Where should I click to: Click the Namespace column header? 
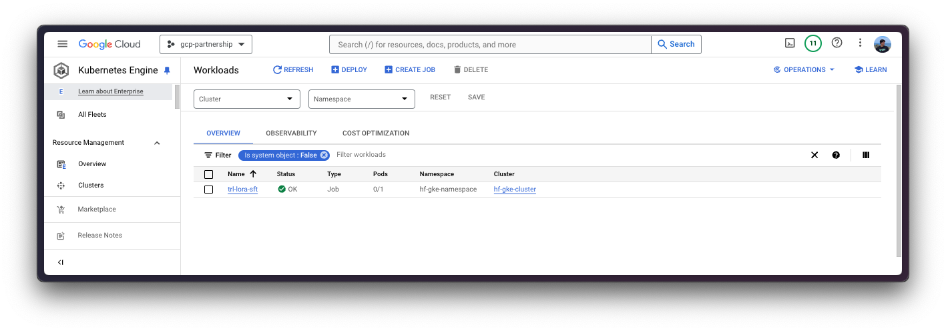click(x=437, y=174)
